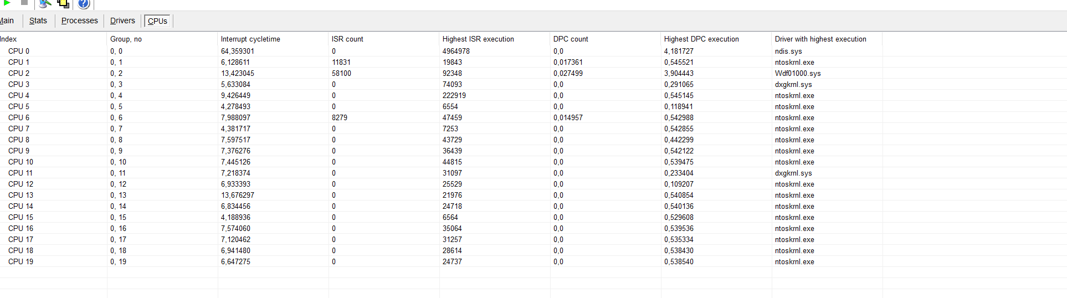Select the CPU 7 row
This screenshot has width=1067, height=298.
click(441, 129)
